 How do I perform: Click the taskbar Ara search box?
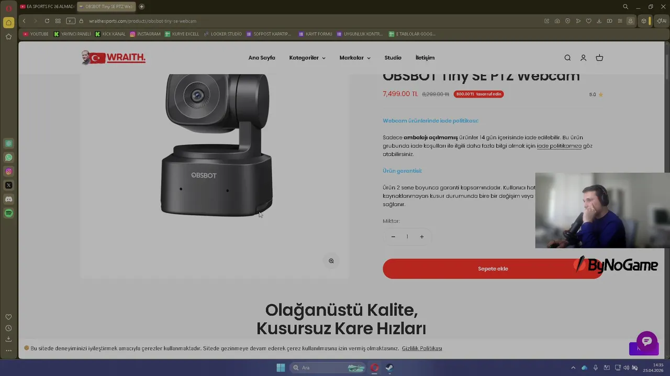pyautogui.click(x=327, y=368)
